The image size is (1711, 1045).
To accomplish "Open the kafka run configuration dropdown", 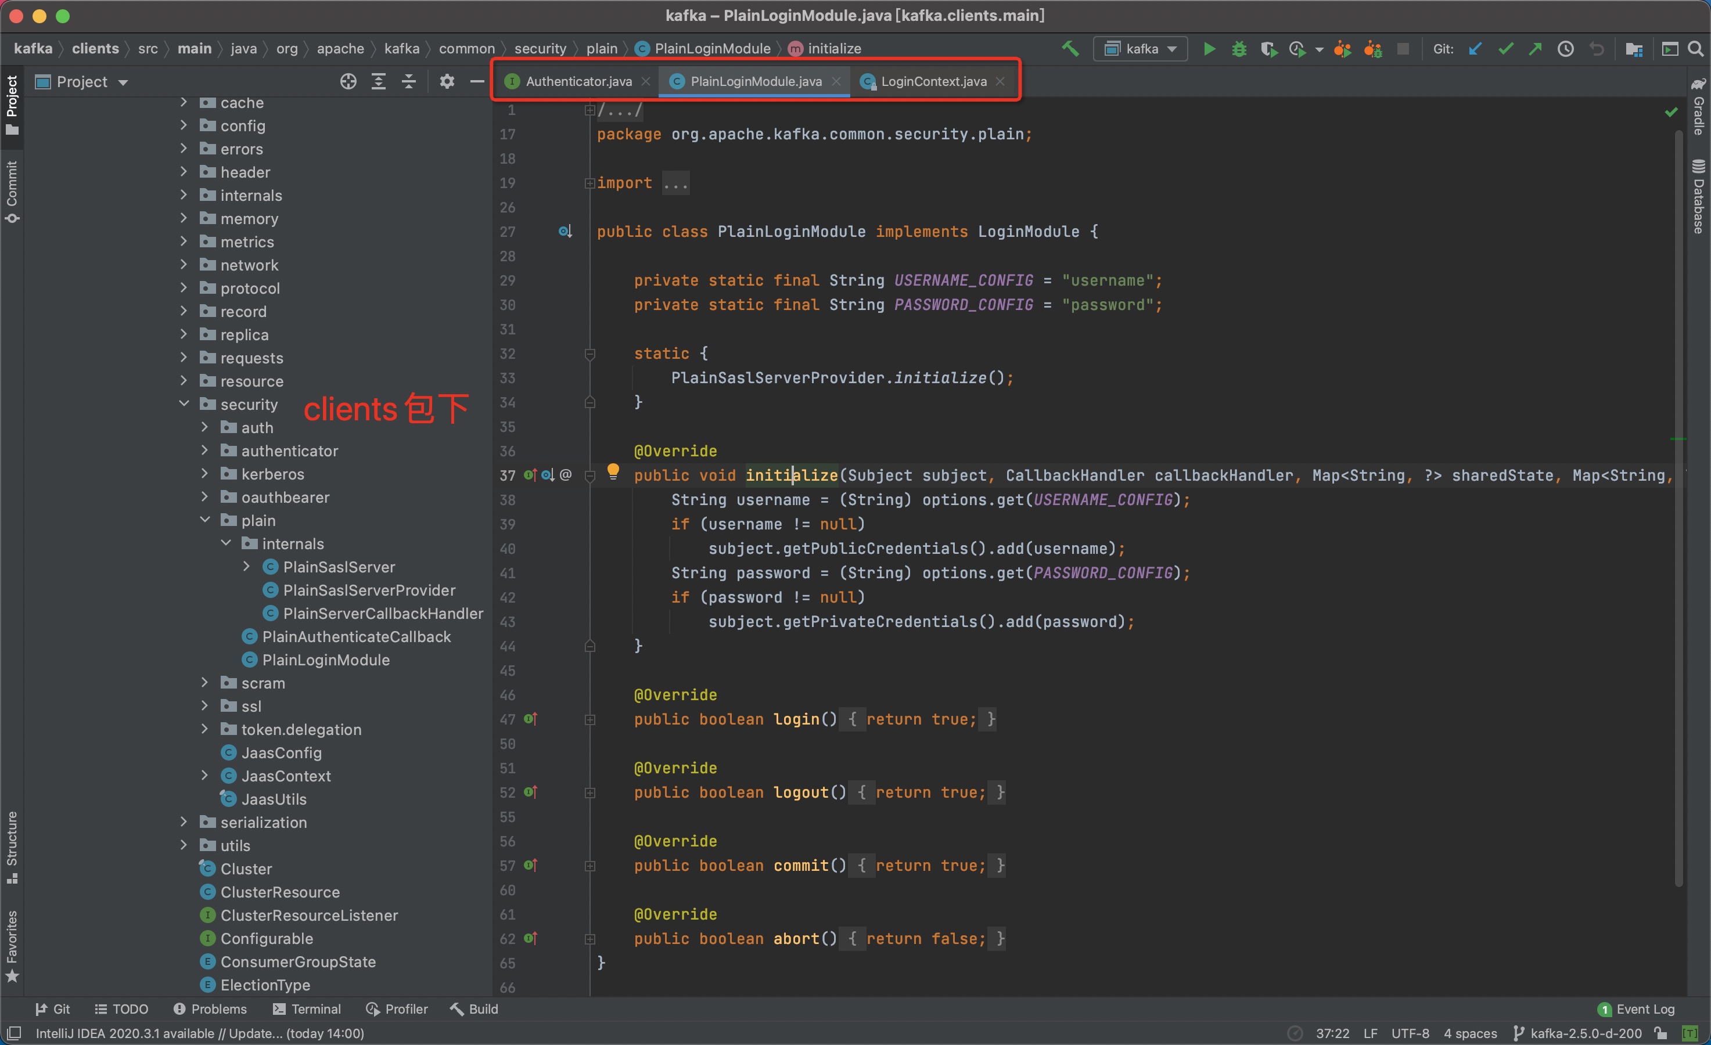I will 1140,49.
